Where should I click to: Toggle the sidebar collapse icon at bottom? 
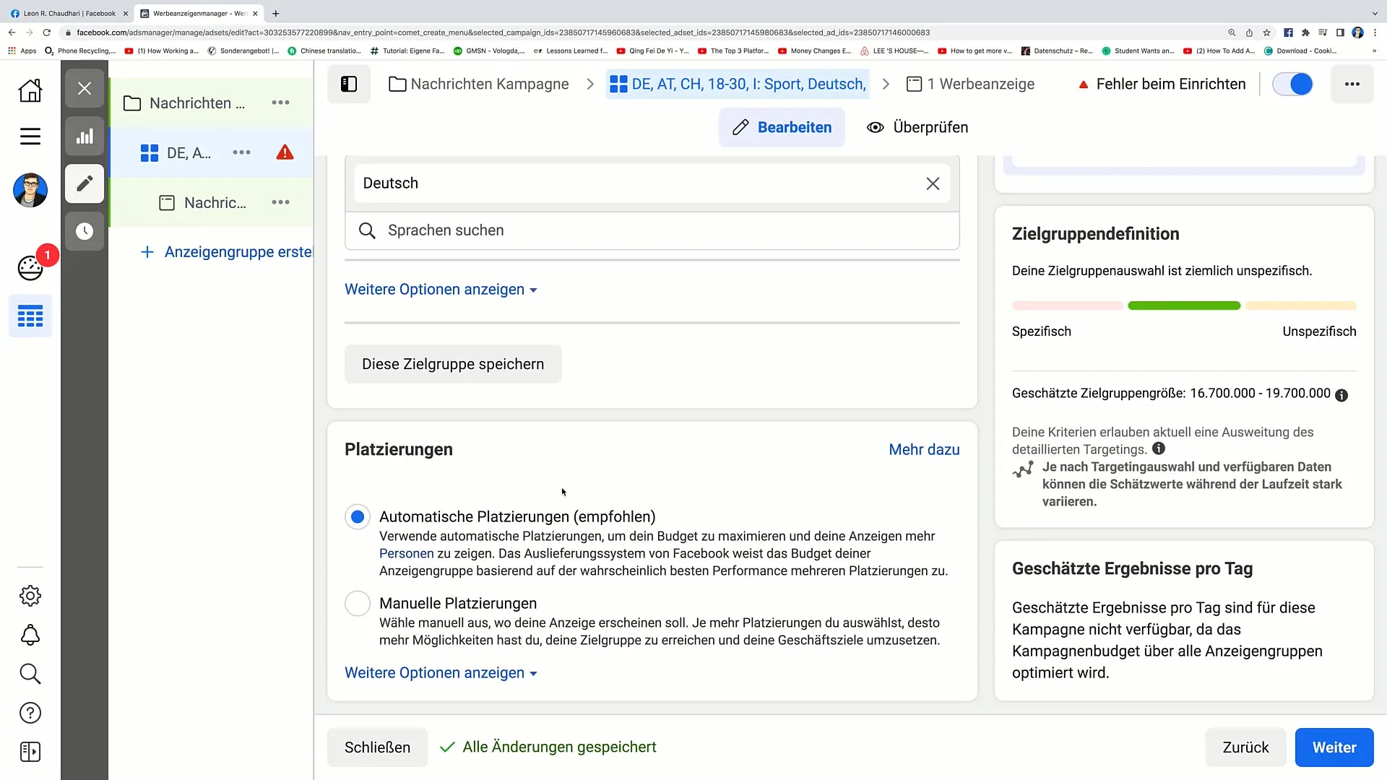30,752
